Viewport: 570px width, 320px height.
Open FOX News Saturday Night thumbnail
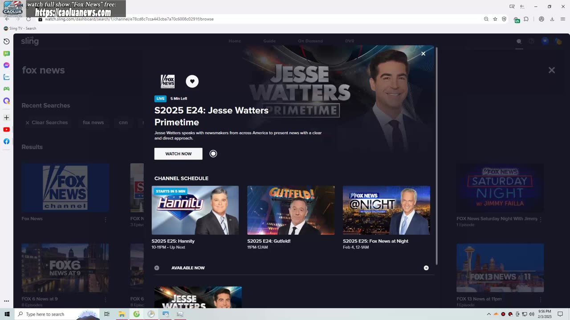[500, 188]
